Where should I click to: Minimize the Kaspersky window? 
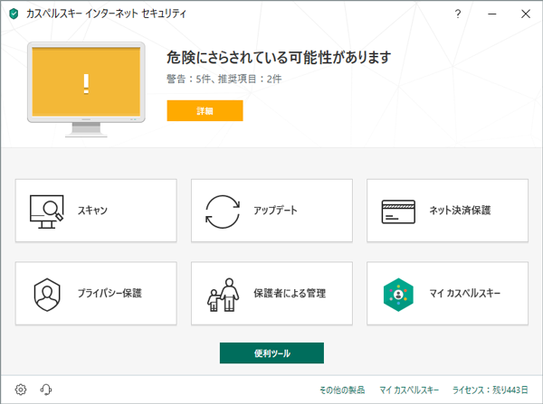click(x=492, y=14)
